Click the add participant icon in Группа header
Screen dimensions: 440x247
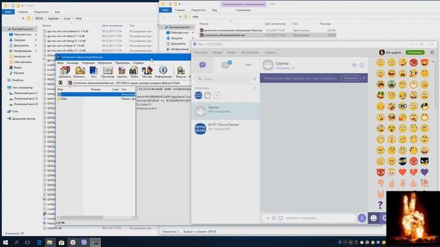click(354, 65)
